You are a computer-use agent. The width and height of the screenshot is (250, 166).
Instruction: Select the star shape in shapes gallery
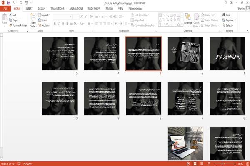coord(178,25)
